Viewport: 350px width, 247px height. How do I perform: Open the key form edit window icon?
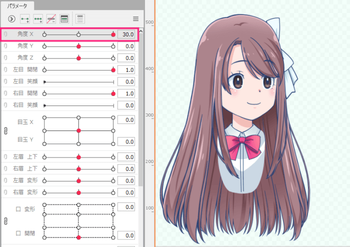(x=64, y=19)
